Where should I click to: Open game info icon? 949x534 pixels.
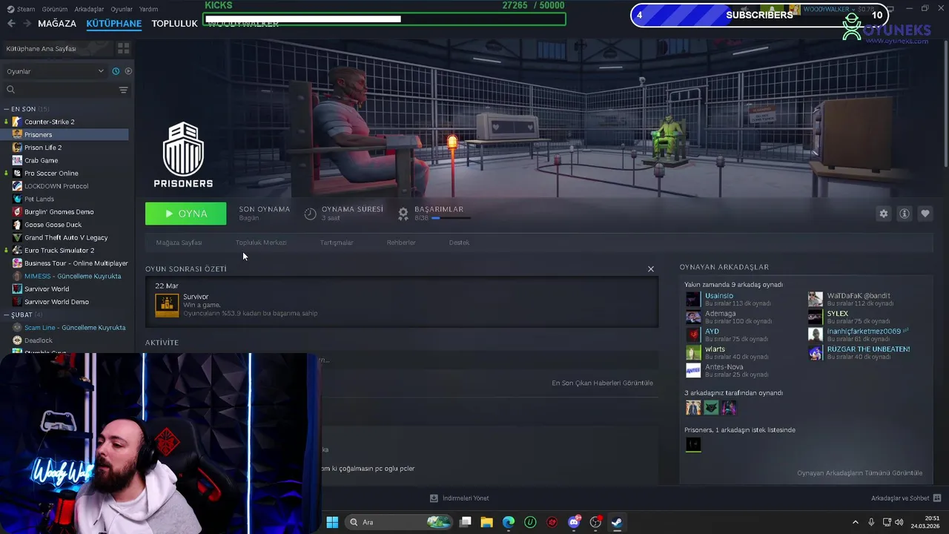coord(905,214)
